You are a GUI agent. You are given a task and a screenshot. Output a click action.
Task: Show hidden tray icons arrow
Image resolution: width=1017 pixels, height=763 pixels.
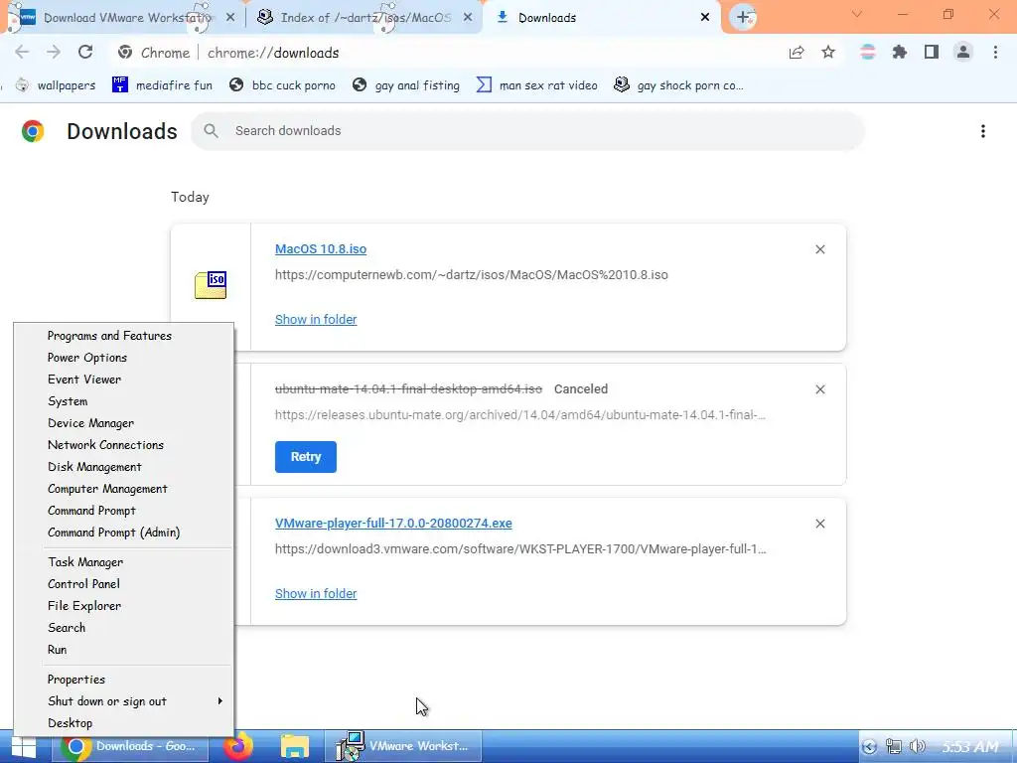click(870, 747)
